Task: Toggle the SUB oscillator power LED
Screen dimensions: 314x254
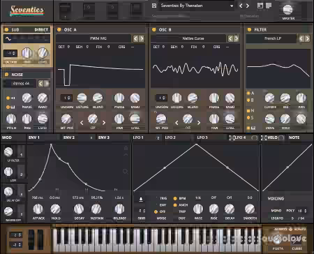Action: 6,29
